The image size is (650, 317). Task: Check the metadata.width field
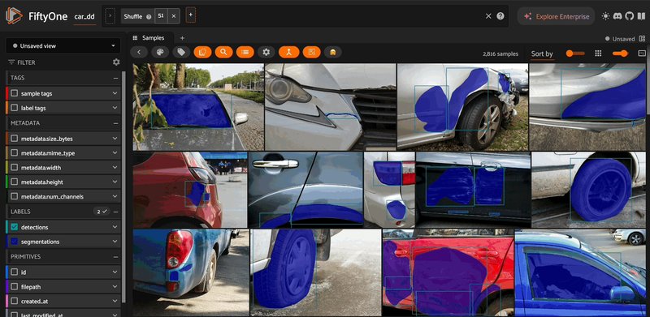(x=15, y=168)
